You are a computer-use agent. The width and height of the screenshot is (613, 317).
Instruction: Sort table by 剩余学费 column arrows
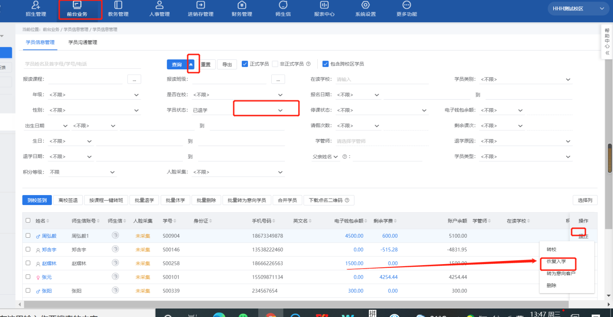(395, 221)
